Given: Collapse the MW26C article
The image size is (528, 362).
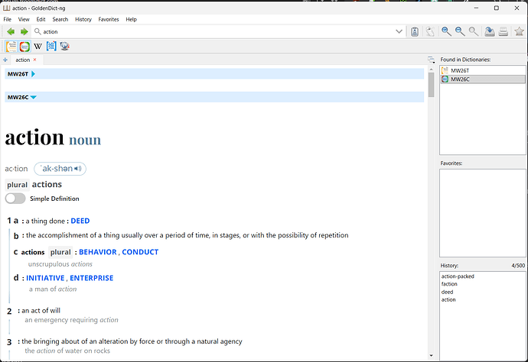Looking at the screenshot, I should (x=34, y=97).
